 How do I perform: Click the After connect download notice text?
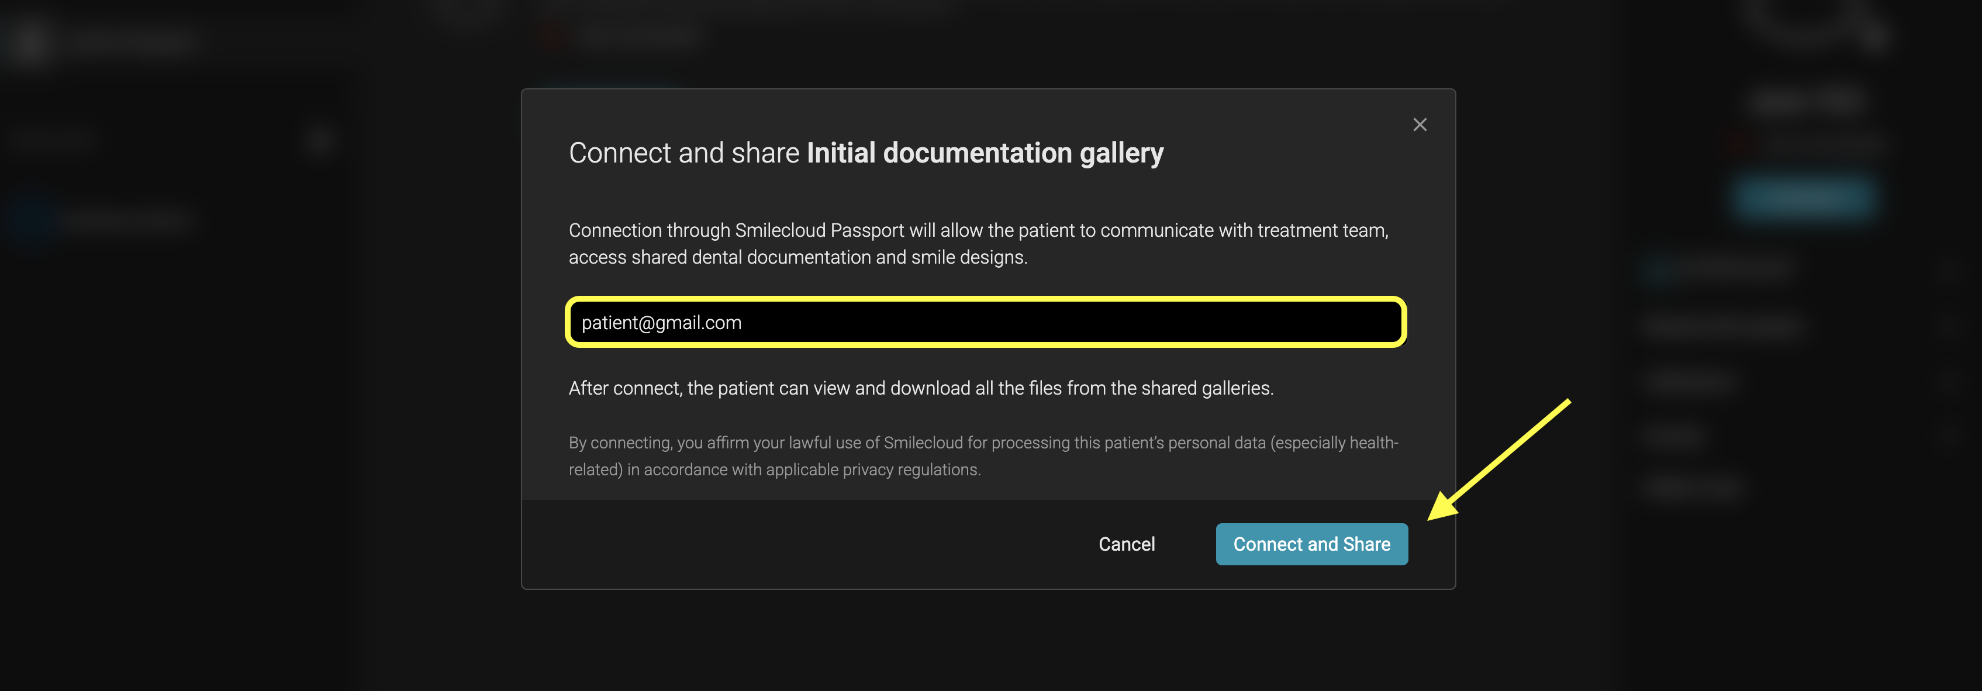(x=921, y=389)
